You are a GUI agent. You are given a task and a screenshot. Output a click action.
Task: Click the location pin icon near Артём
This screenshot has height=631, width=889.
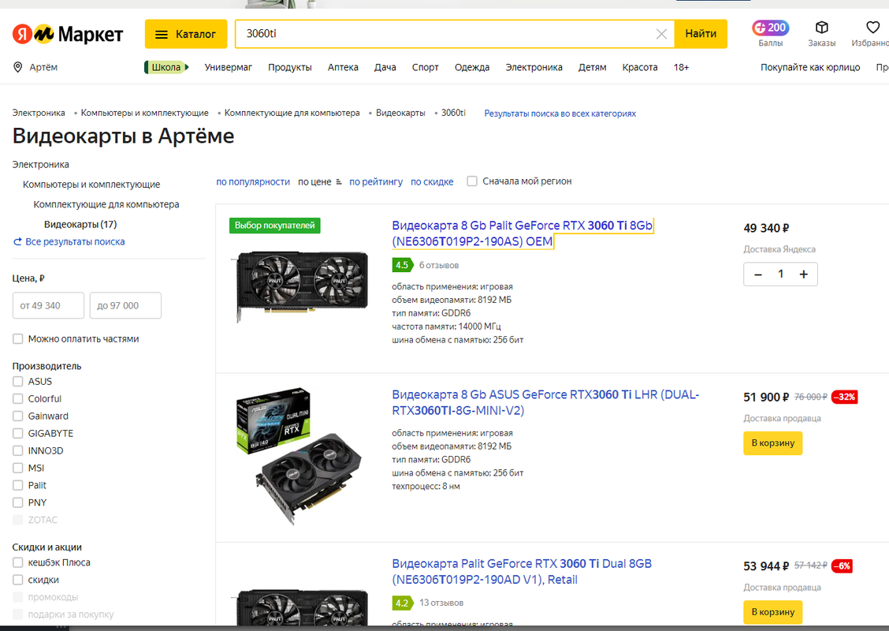18,68
